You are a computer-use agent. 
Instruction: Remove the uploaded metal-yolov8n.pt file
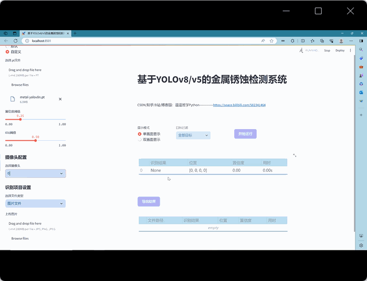(x=60, y=99)
